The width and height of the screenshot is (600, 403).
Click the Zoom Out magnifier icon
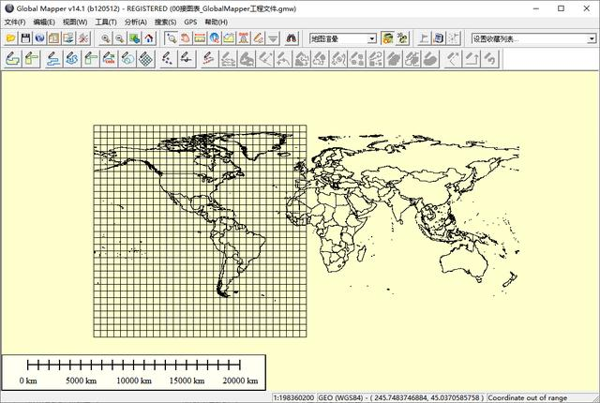120,38
